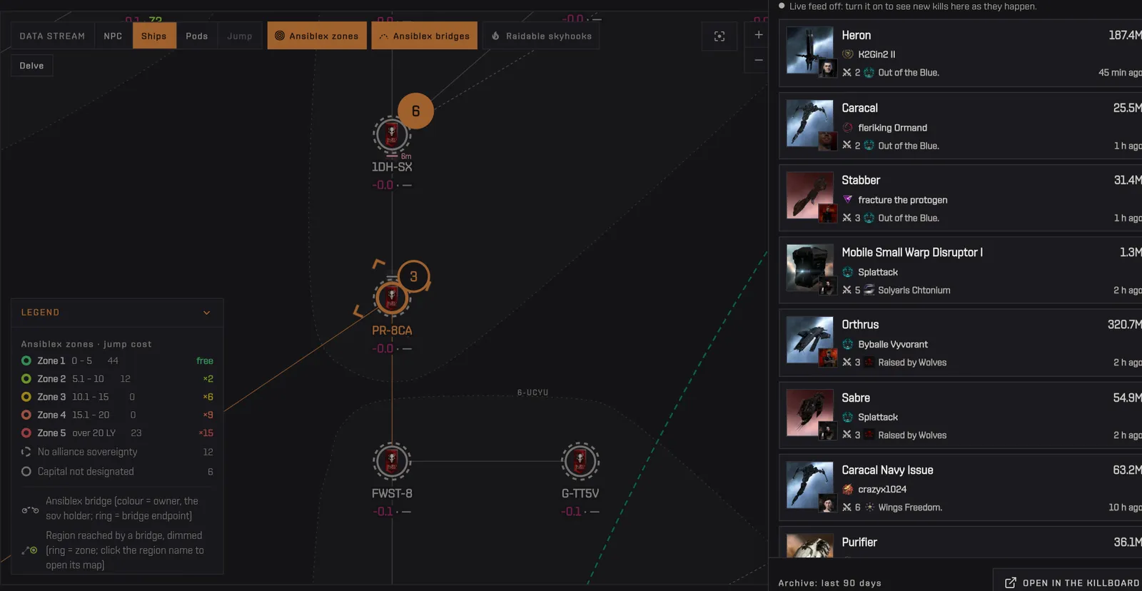Click the Delve region button
This screenshot has height=591, width=1142.
pyautogui.click(x=31, y=66)
